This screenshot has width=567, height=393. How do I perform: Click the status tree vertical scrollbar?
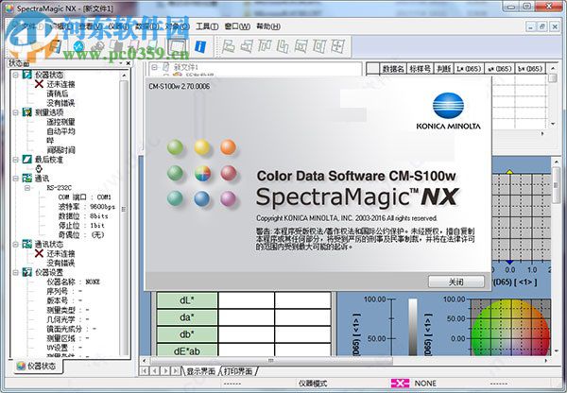(124, 215)
